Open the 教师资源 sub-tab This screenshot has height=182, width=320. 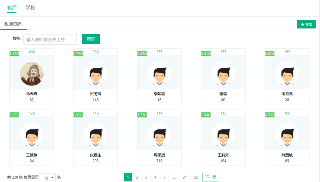(13, 24)
